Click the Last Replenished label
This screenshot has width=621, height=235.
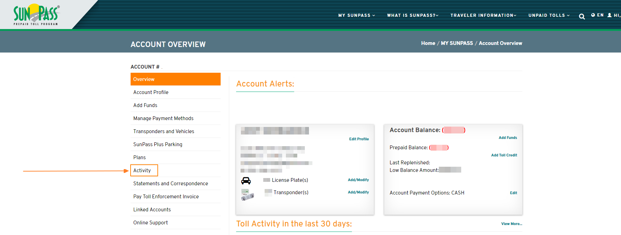coord(410,163)
